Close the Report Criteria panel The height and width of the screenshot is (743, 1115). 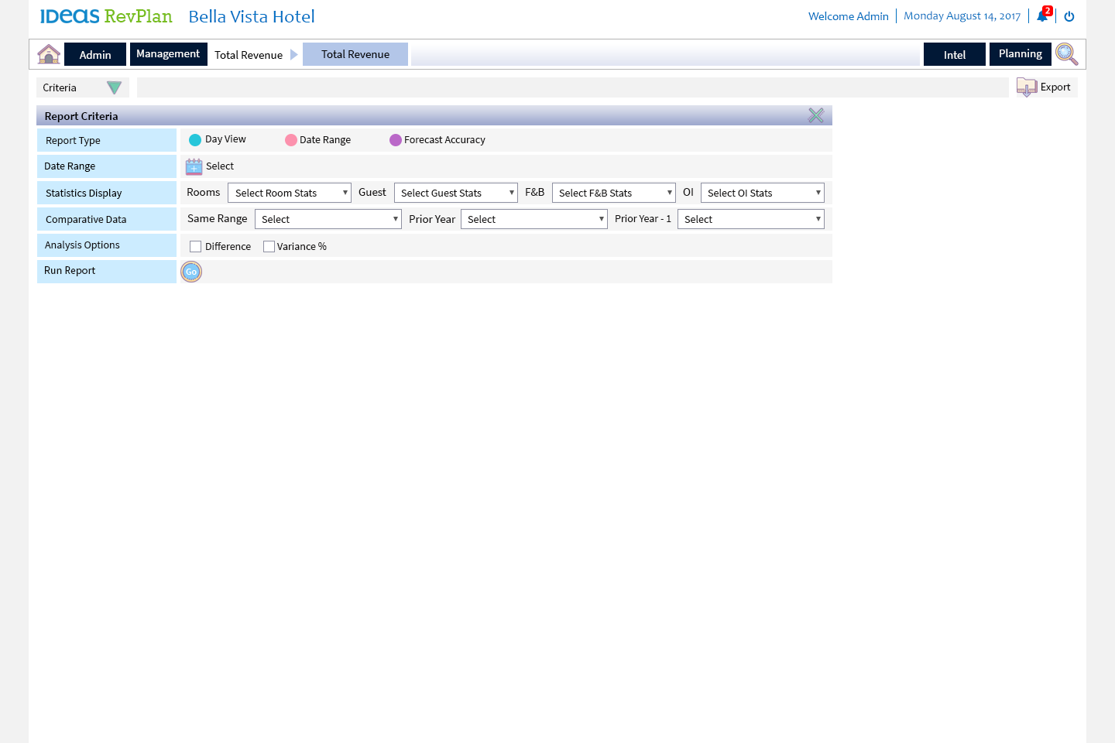pyautogui.click(x=816, y=116)
